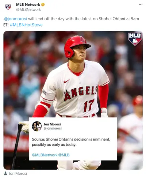Click the @MLB mention in embedded tweet
Viewport: 146px width, 178px height.
(x=64, y=155)
